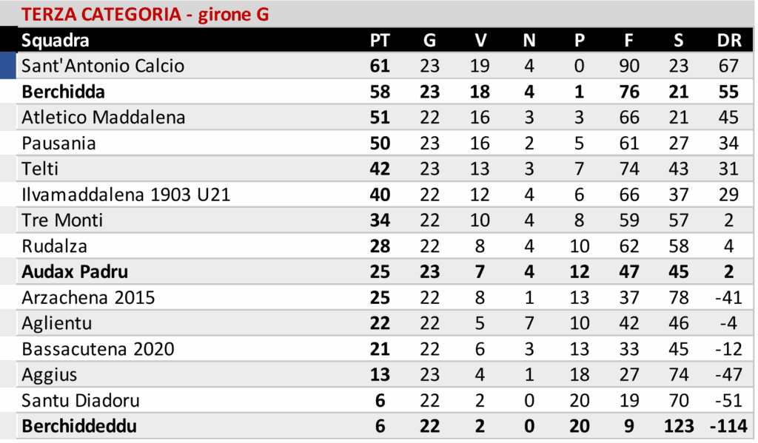This screenshot has width=758, height=443.
Task: Select the Ilvamaddalena 1903 U21 team name
Action: (x=126, y=195)
